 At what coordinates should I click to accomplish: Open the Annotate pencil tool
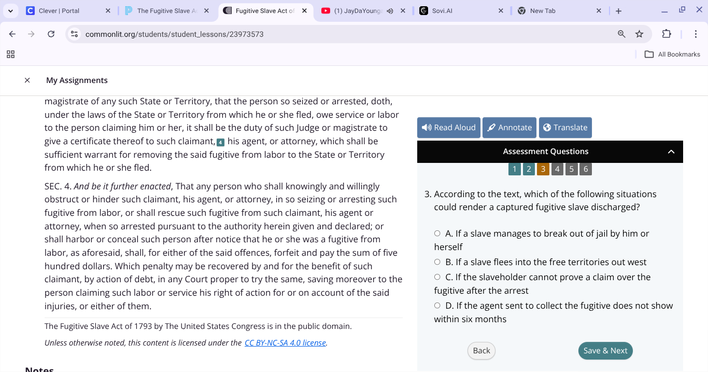tap(491, 127)
